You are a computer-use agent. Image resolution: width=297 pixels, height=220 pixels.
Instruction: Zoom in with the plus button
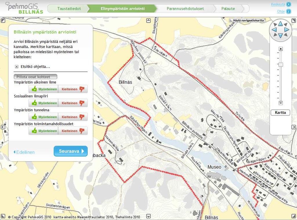pyautogui.click(x=281, y=49)
